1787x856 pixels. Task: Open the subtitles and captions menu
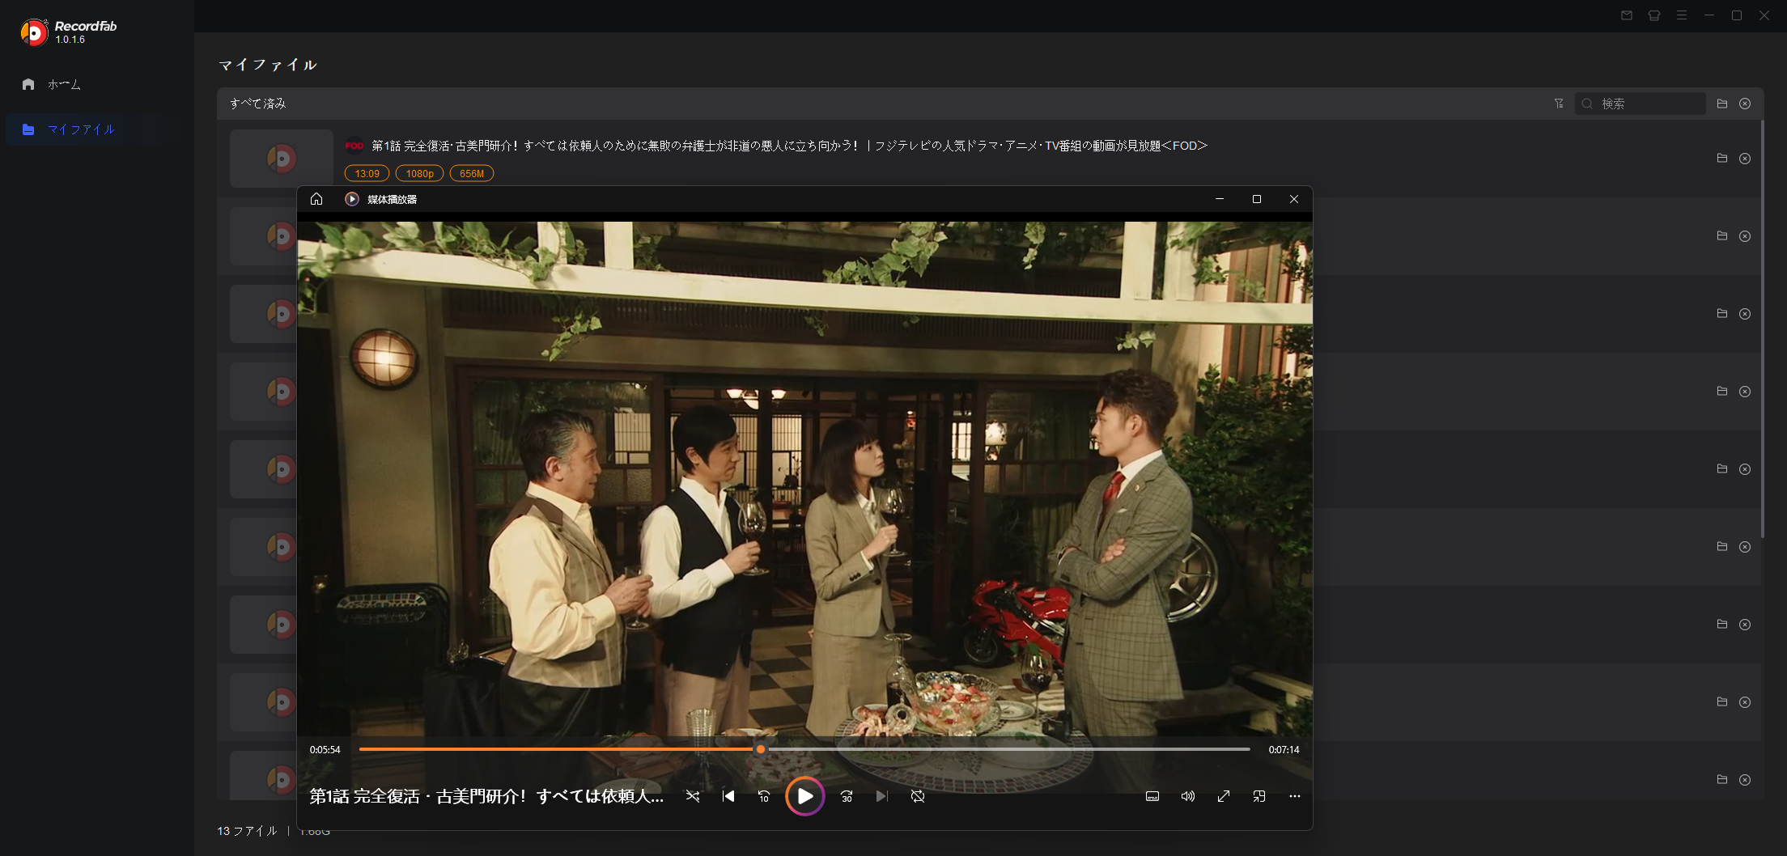point(1152,796)
